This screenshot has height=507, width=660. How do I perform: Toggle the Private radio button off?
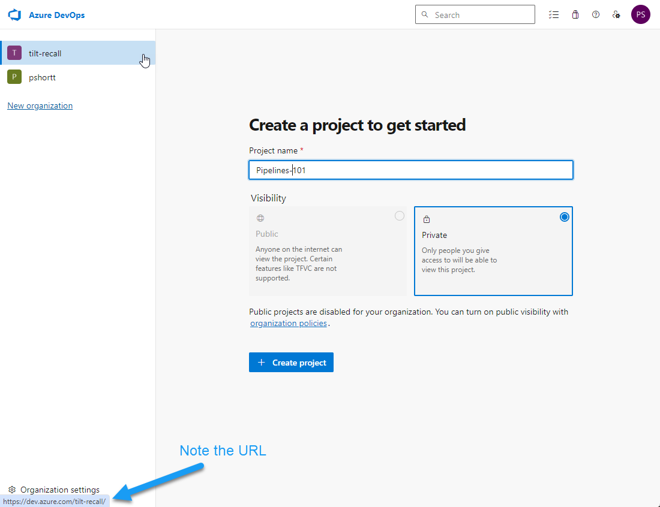[564, 217]
